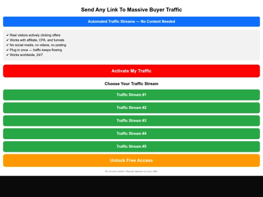Viewport: 263px width, 197px height.
Task: Click 'Works worldwide, 24/7' line
Action: (x=24, y=55)
